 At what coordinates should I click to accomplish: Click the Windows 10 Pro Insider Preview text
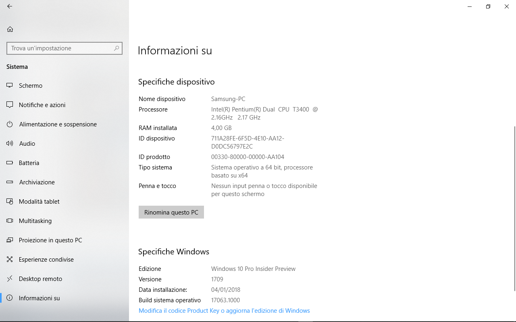[253, 269]
